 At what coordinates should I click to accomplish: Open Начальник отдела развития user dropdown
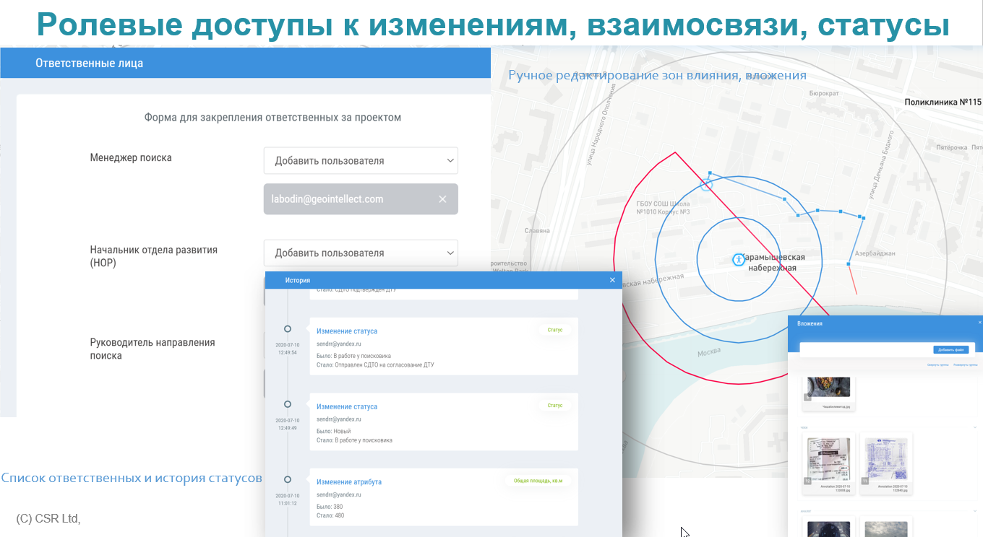[x=361, y=253]
